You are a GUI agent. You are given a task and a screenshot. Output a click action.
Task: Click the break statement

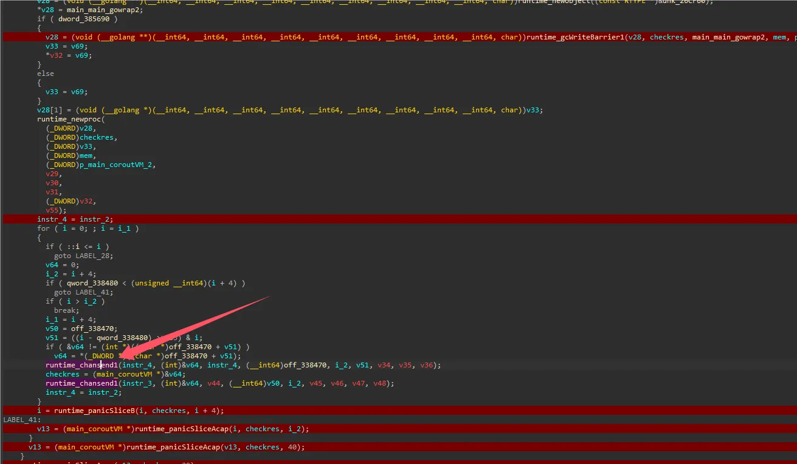[67, 310]
